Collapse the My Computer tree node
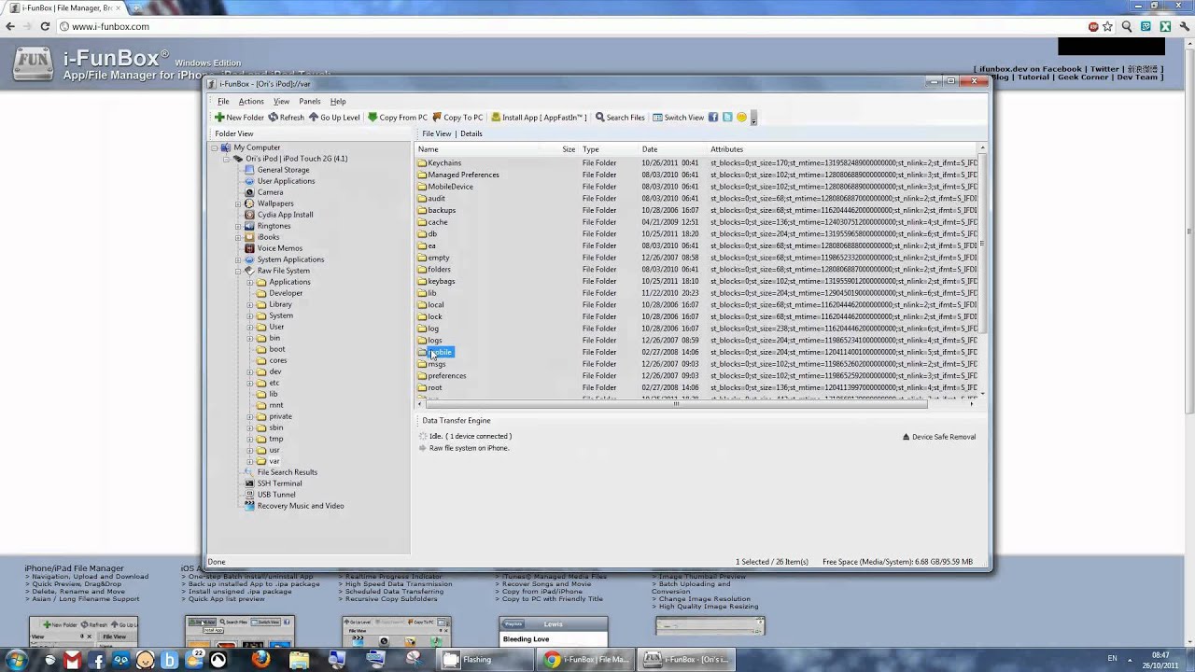The width and height of the screenshot is (1195, 672). [x=214, y=147]
